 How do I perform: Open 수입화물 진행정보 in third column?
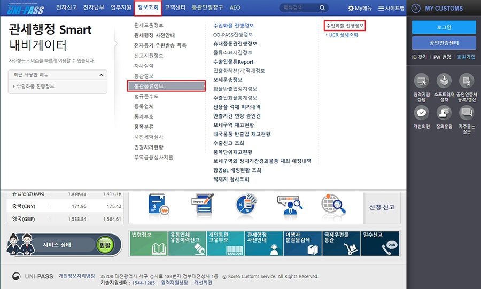[345, 26]
